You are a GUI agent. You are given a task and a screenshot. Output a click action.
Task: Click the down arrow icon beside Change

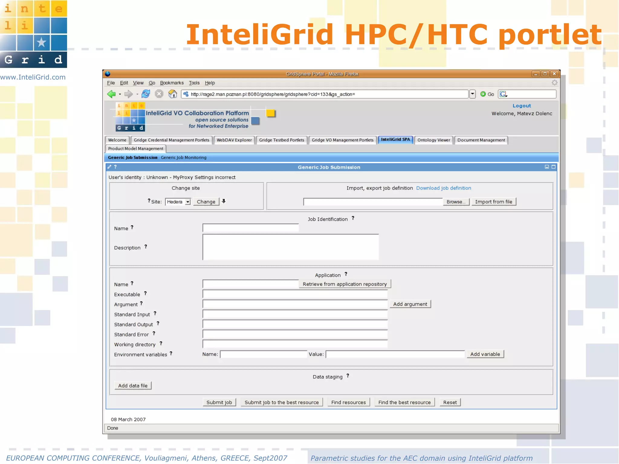pos(224,201)
